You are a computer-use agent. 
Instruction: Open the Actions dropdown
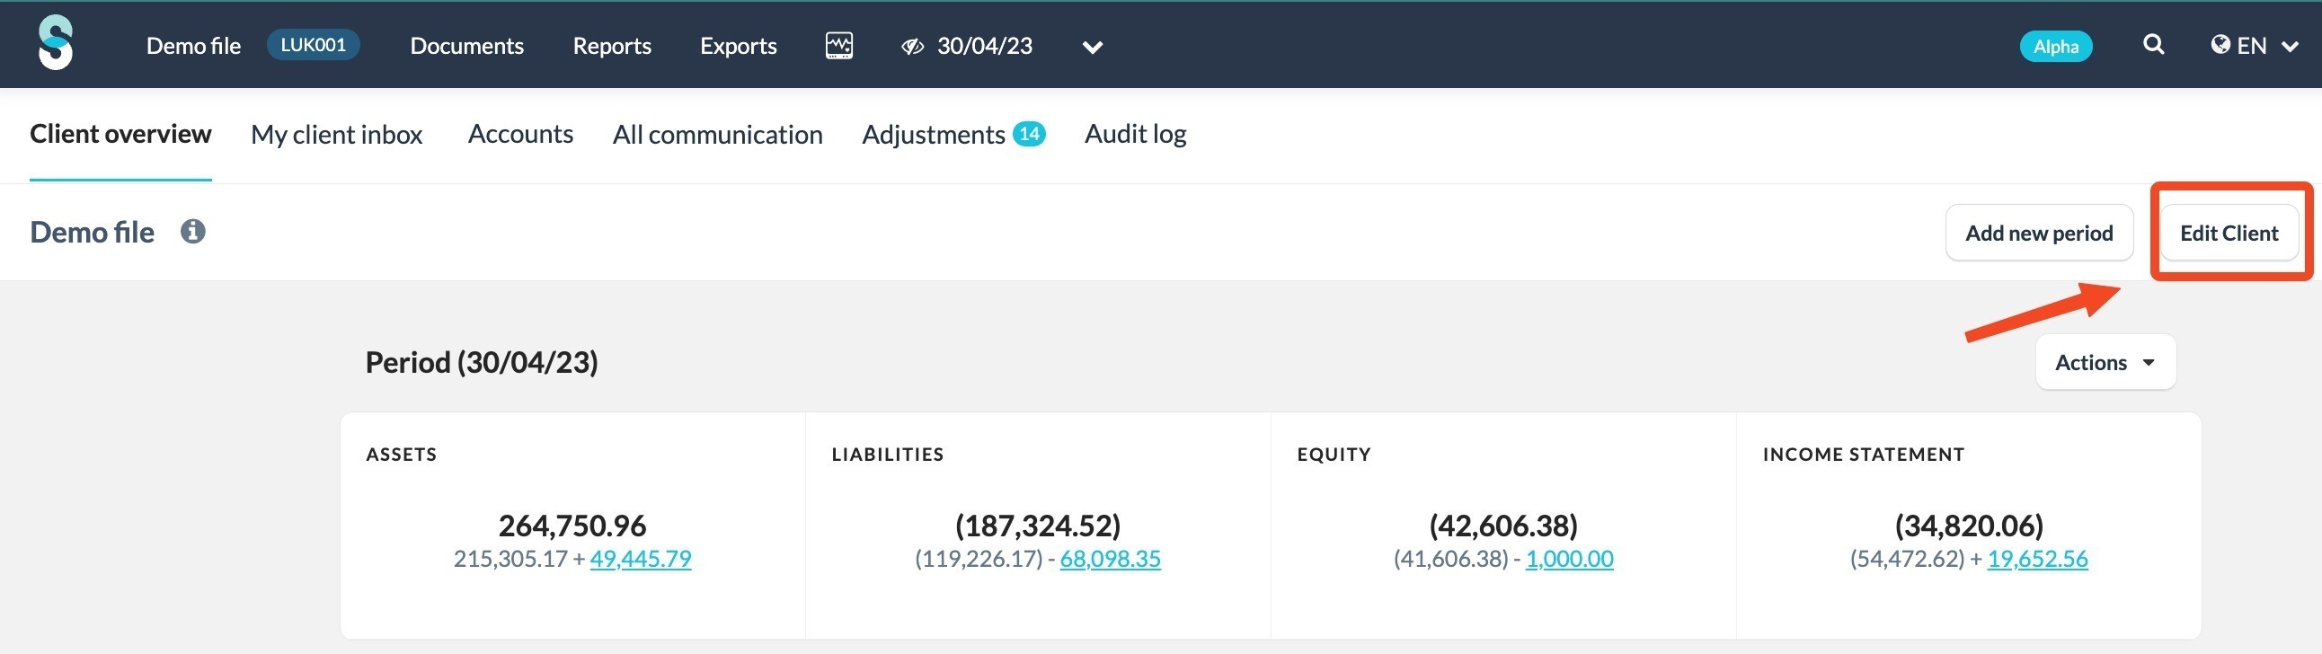[2105, 362]
